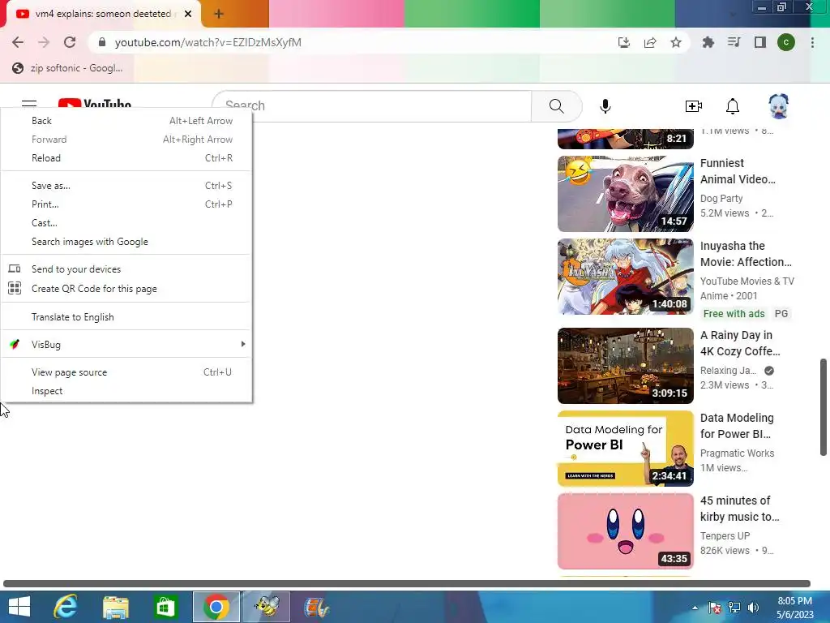Viewport: 830px width, 623px height.
Task: Open File Explorer from the taskbar
Action: pos(116,607)
